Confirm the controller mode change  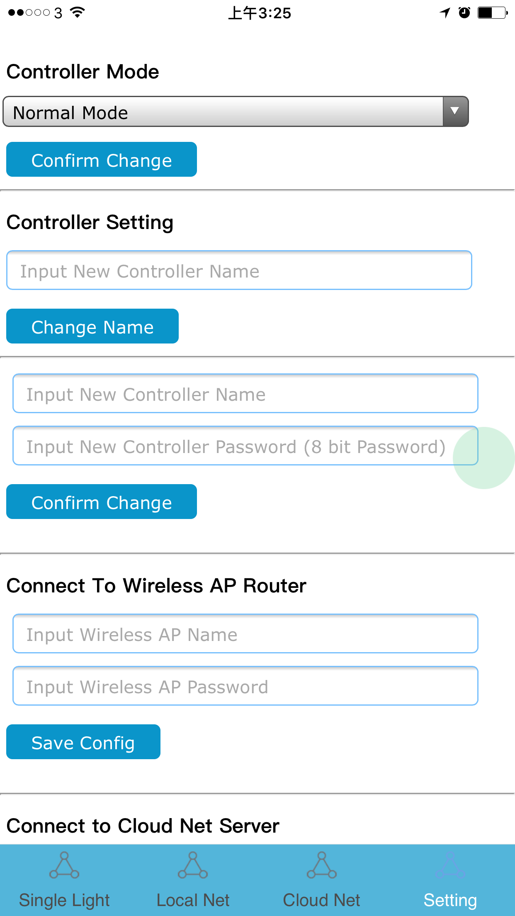coord(101,159)
